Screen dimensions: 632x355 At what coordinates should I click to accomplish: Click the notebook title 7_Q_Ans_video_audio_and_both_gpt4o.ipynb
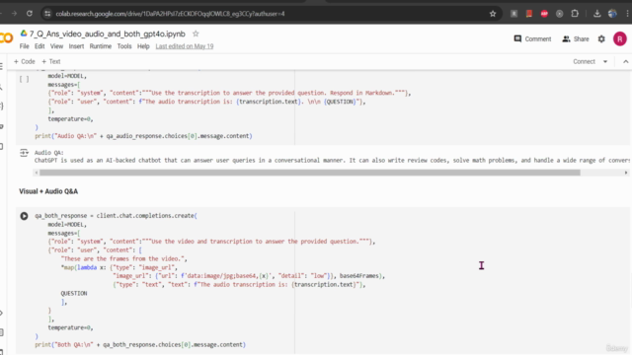(108, 34)
